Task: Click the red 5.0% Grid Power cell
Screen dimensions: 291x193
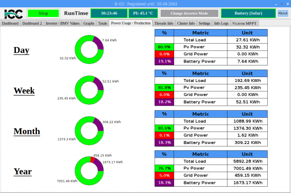Action: click(x=164, y=176)
